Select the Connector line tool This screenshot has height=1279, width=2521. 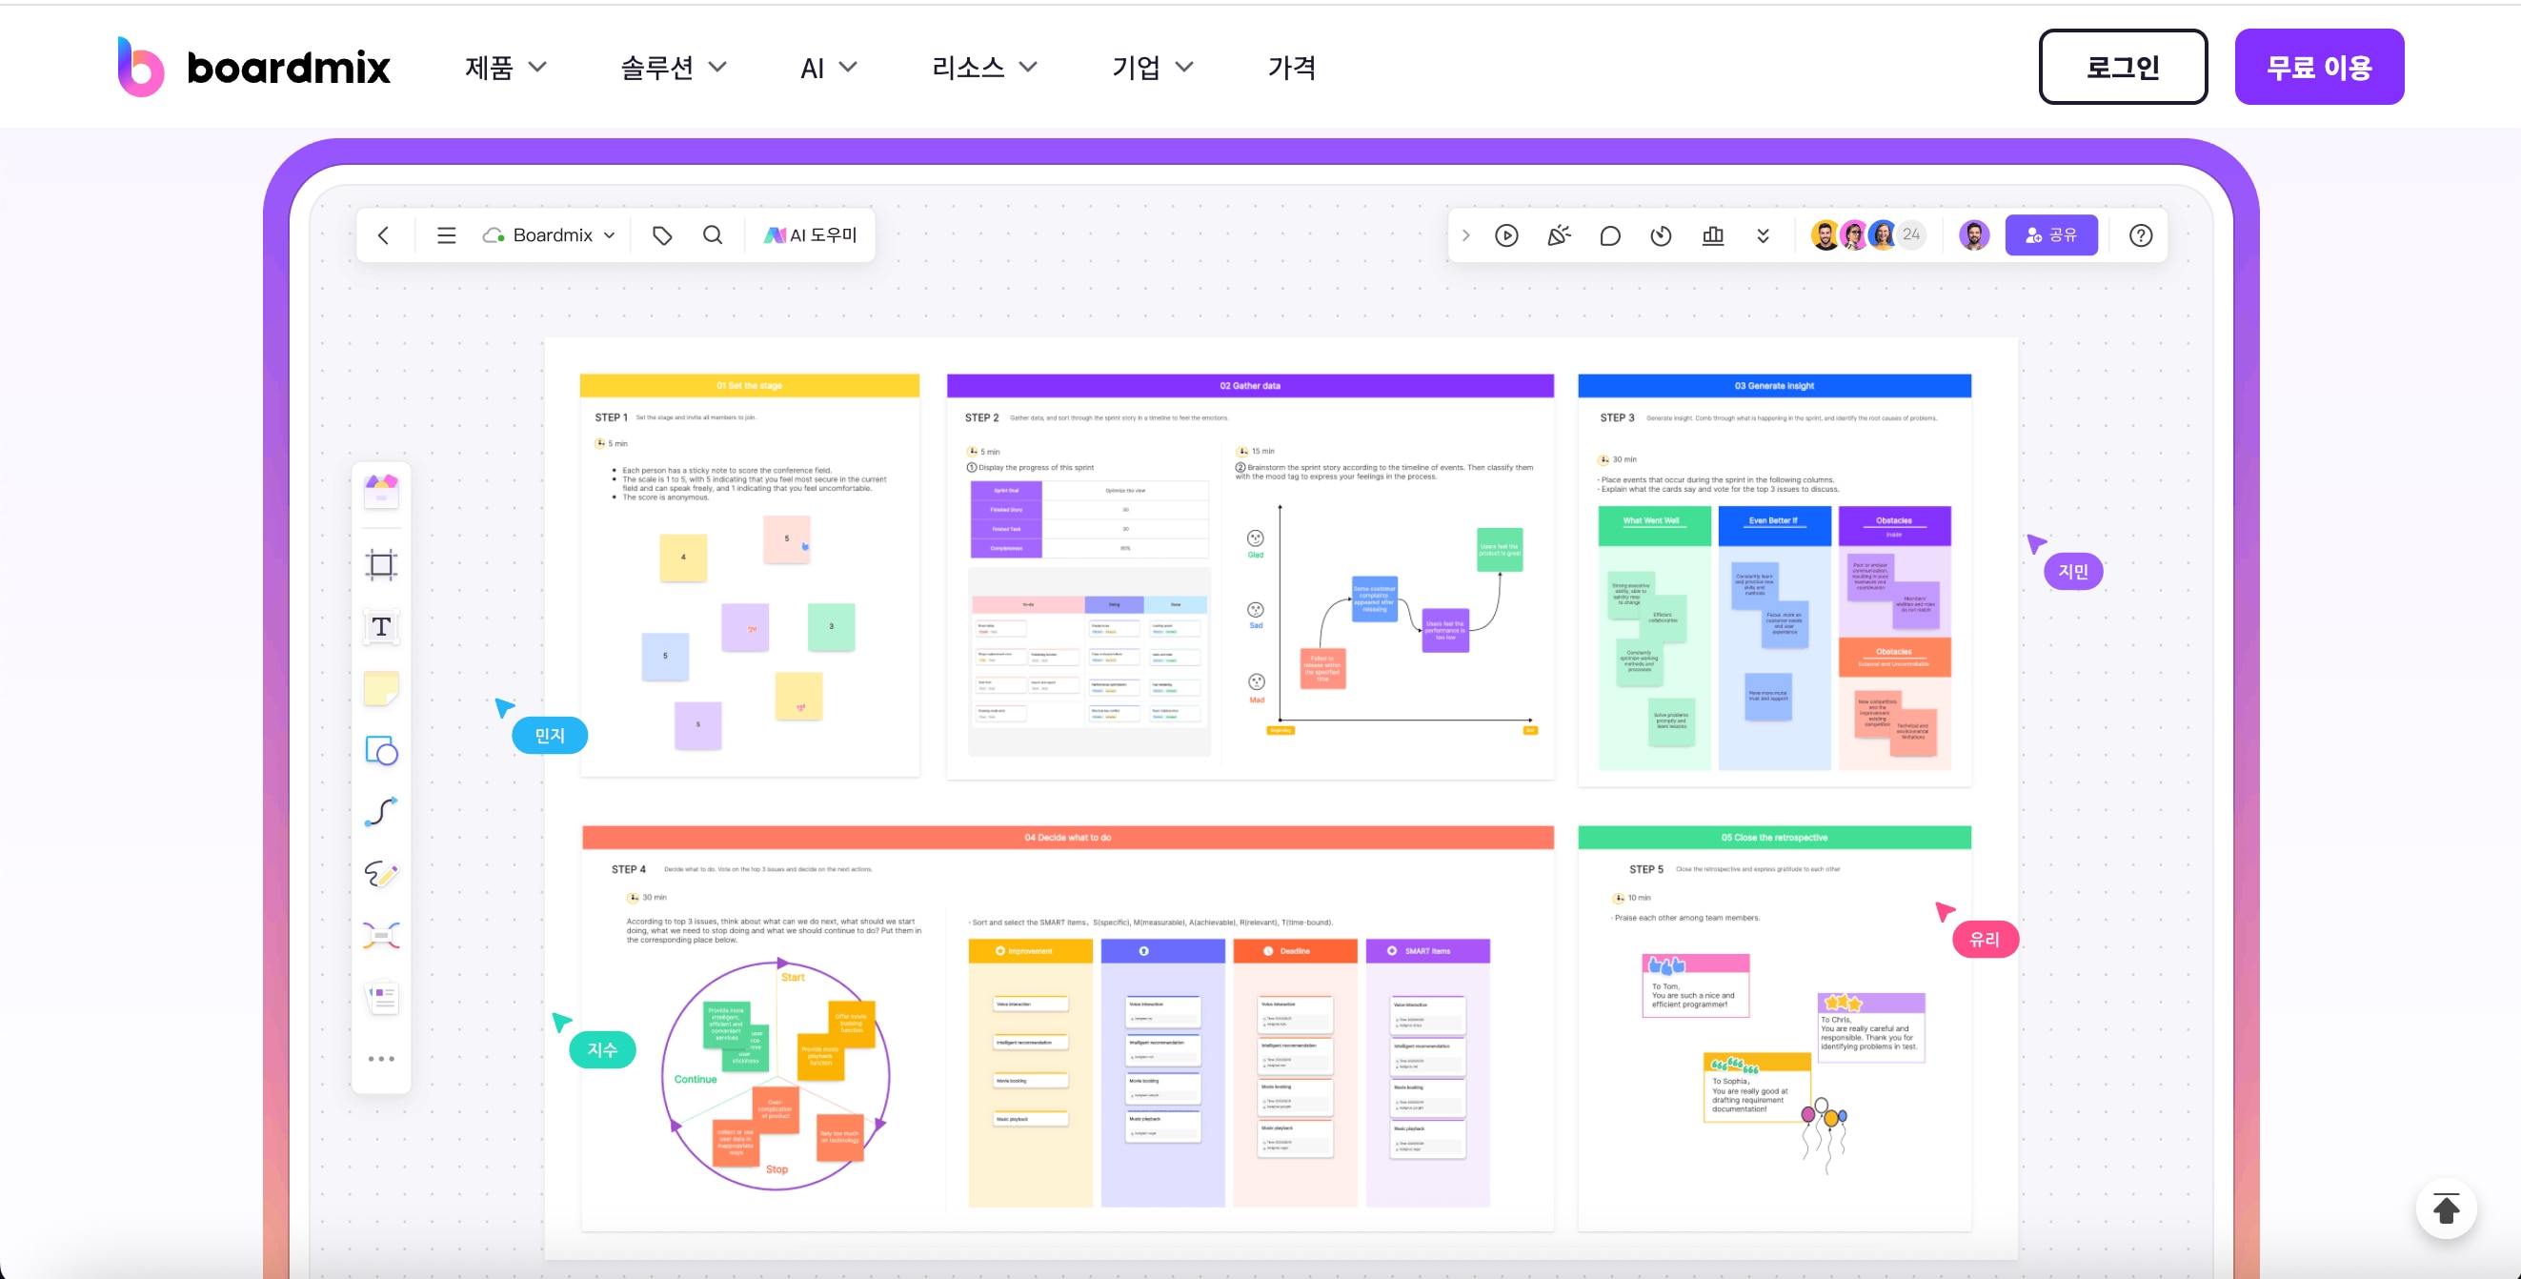click(381, 812)
